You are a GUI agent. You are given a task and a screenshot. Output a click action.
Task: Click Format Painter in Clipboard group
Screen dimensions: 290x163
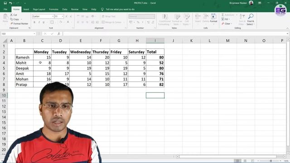click(x=19, y=24)
